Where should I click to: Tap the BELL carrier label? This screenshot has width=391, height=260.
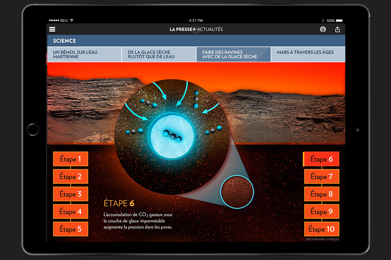[x=64, y=20]
